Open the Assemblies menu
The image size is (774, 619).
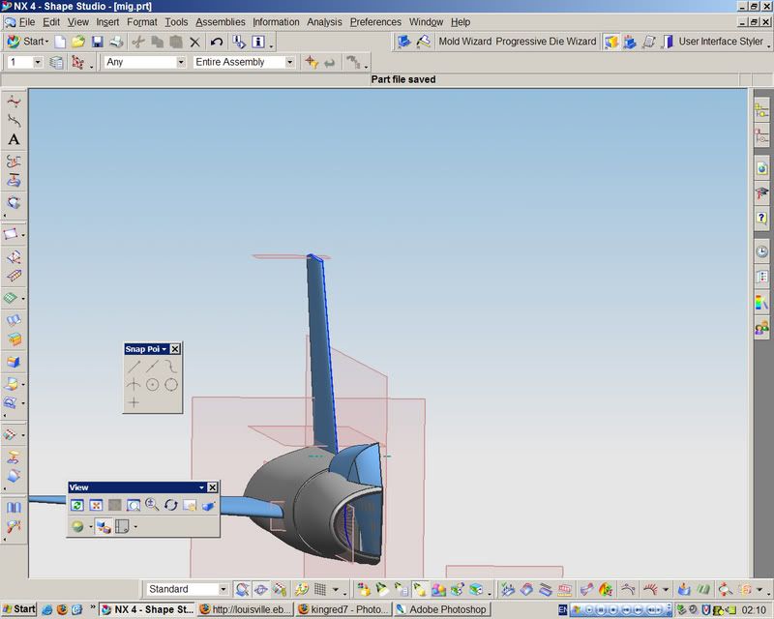[x=221, y=21]
